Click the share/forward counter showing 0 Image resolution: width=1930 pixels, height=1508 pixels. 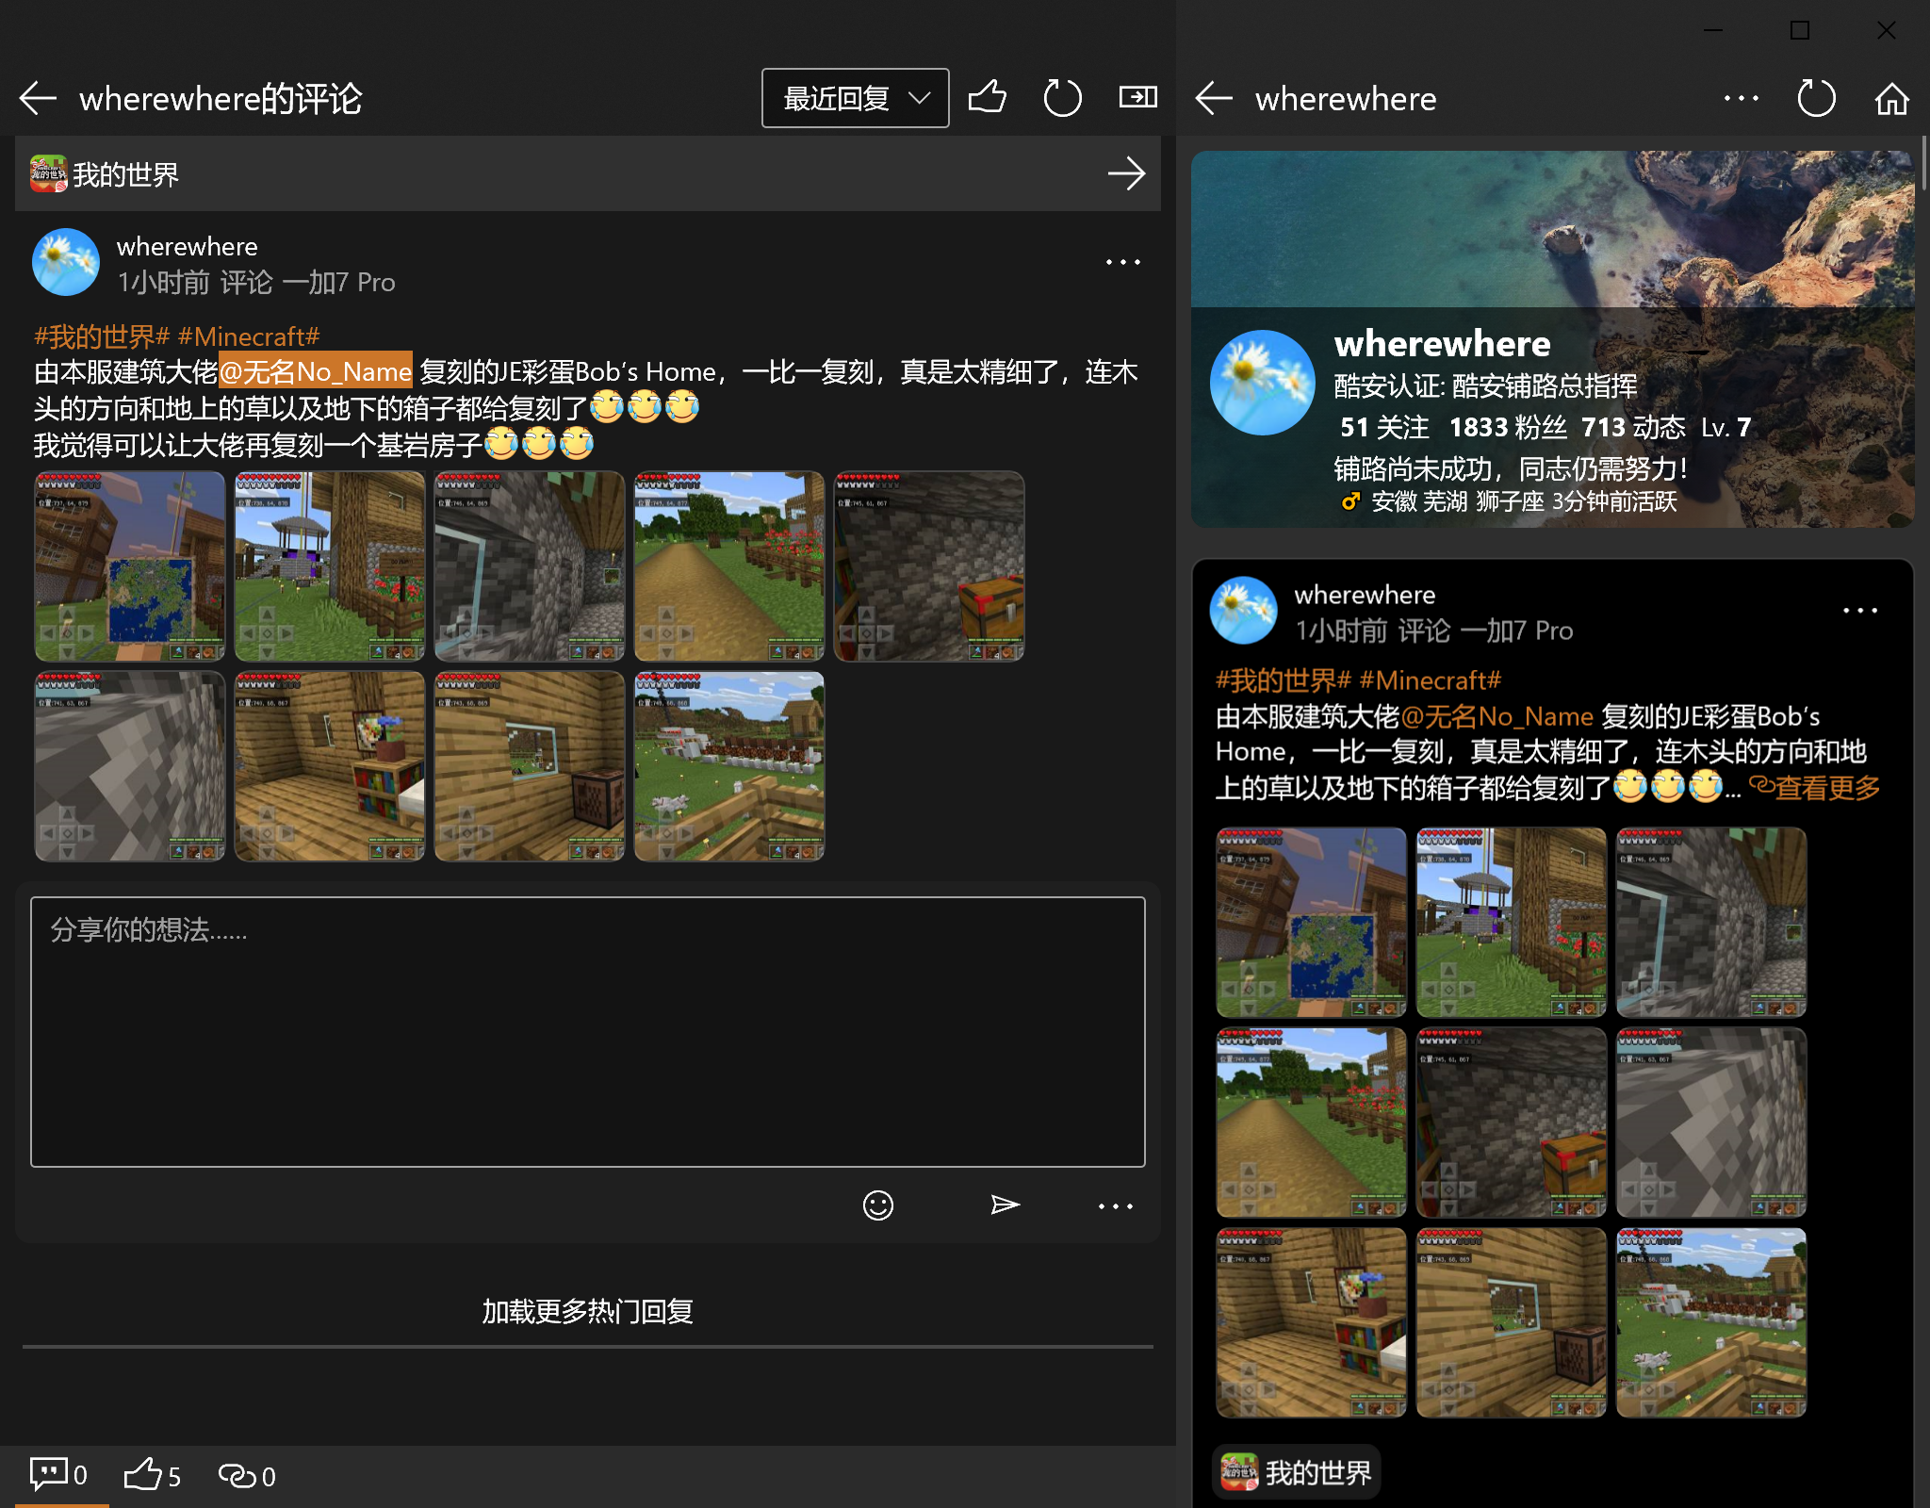coord(247,1475)
